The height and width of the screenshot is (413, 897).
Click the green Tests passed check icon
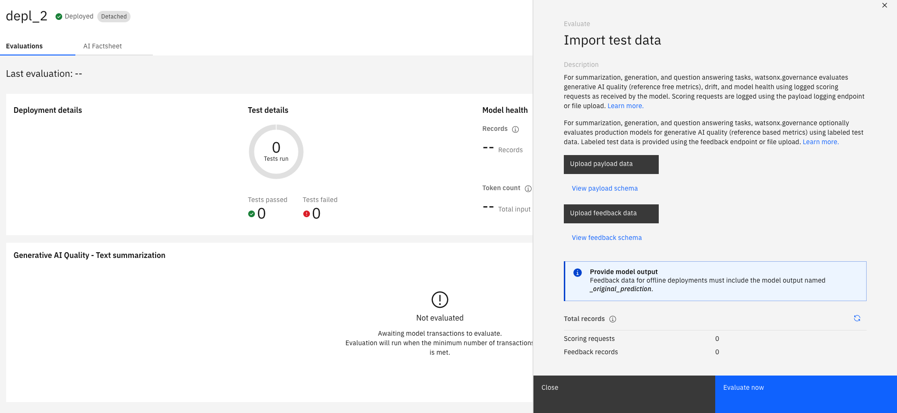coord(252,214)
